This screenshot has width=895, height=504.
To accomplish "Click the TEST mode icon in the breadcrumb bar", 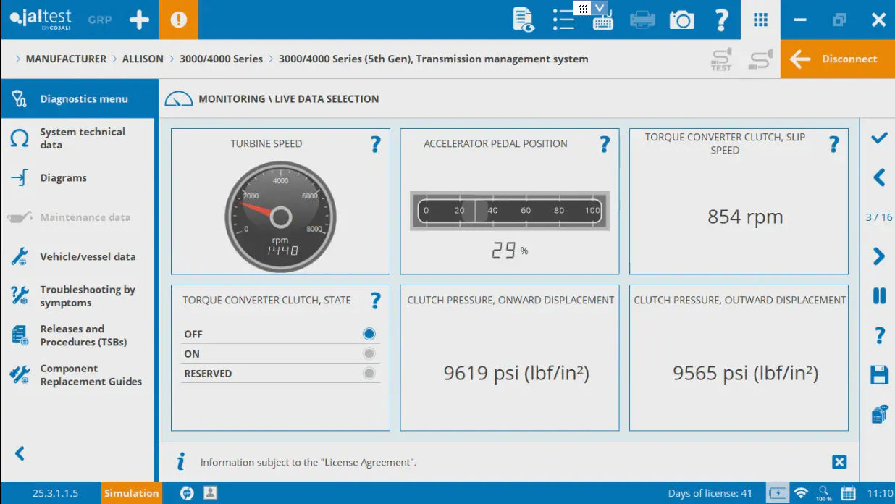I will [721, 59].
